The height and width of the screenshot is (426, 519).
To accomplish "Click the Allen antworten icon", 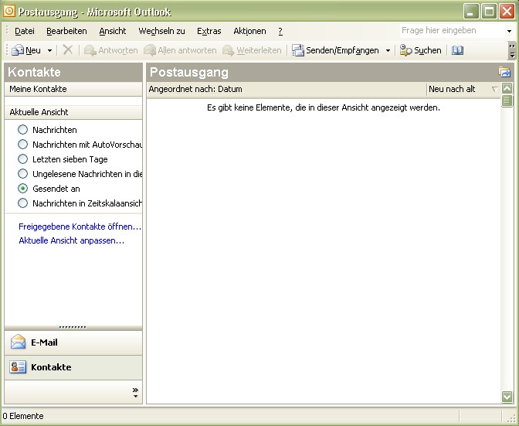I will 150,50.
